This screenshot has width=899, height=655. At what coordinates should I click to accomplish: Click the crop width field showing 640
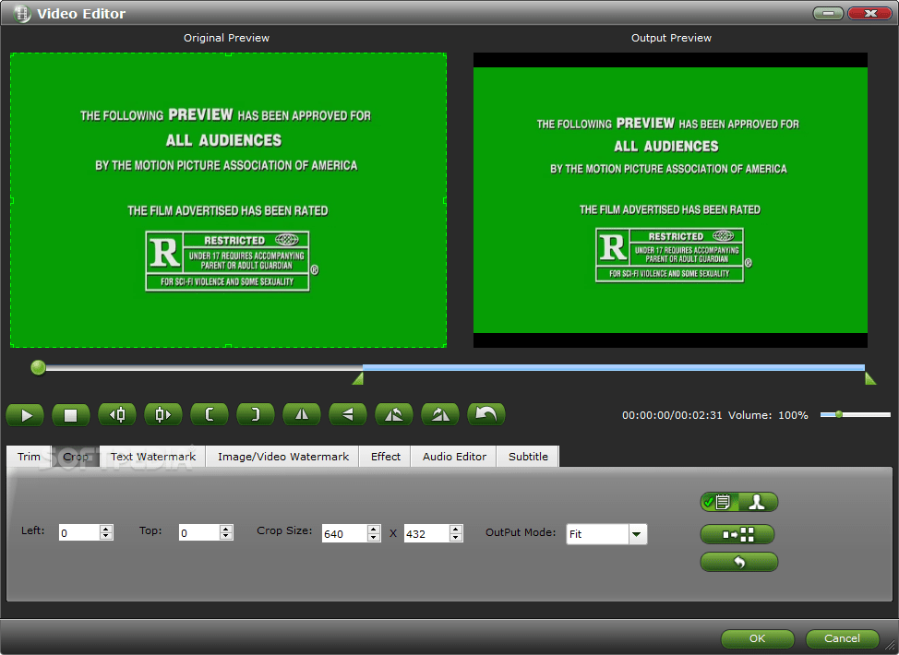(344, 533)
